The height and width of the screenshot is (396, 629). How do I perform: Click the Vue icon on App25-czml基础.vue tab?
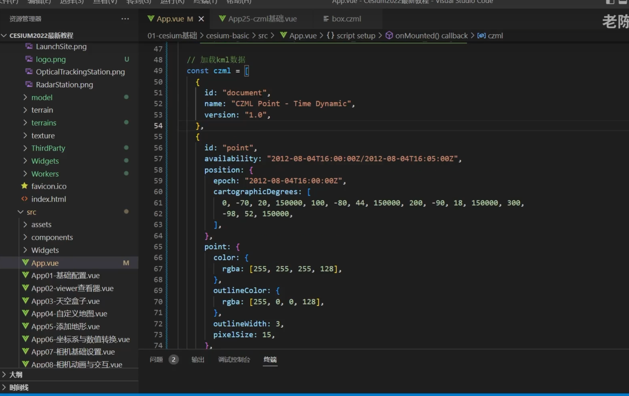click(x=222, y=19)
